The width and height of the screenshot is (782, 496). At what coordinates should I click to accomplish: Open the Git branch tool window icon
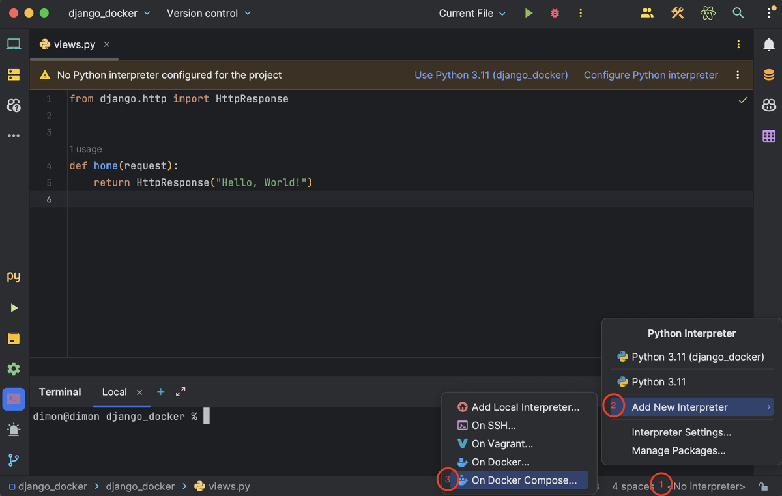tap(14, 460)
